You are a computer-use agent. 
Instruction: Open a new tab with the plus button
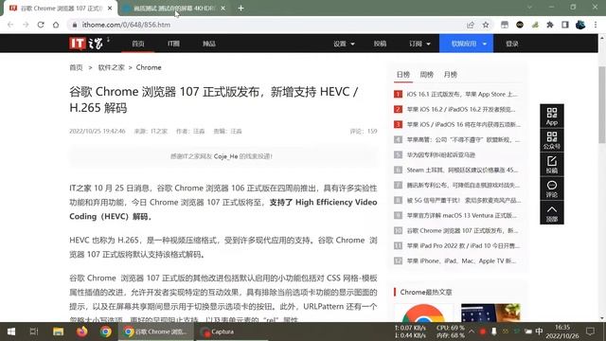pos(241,9)
